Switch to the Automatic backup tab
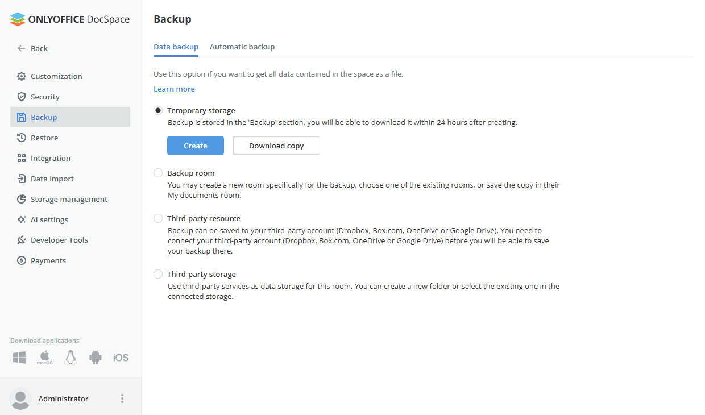 [x=242, y=47]
